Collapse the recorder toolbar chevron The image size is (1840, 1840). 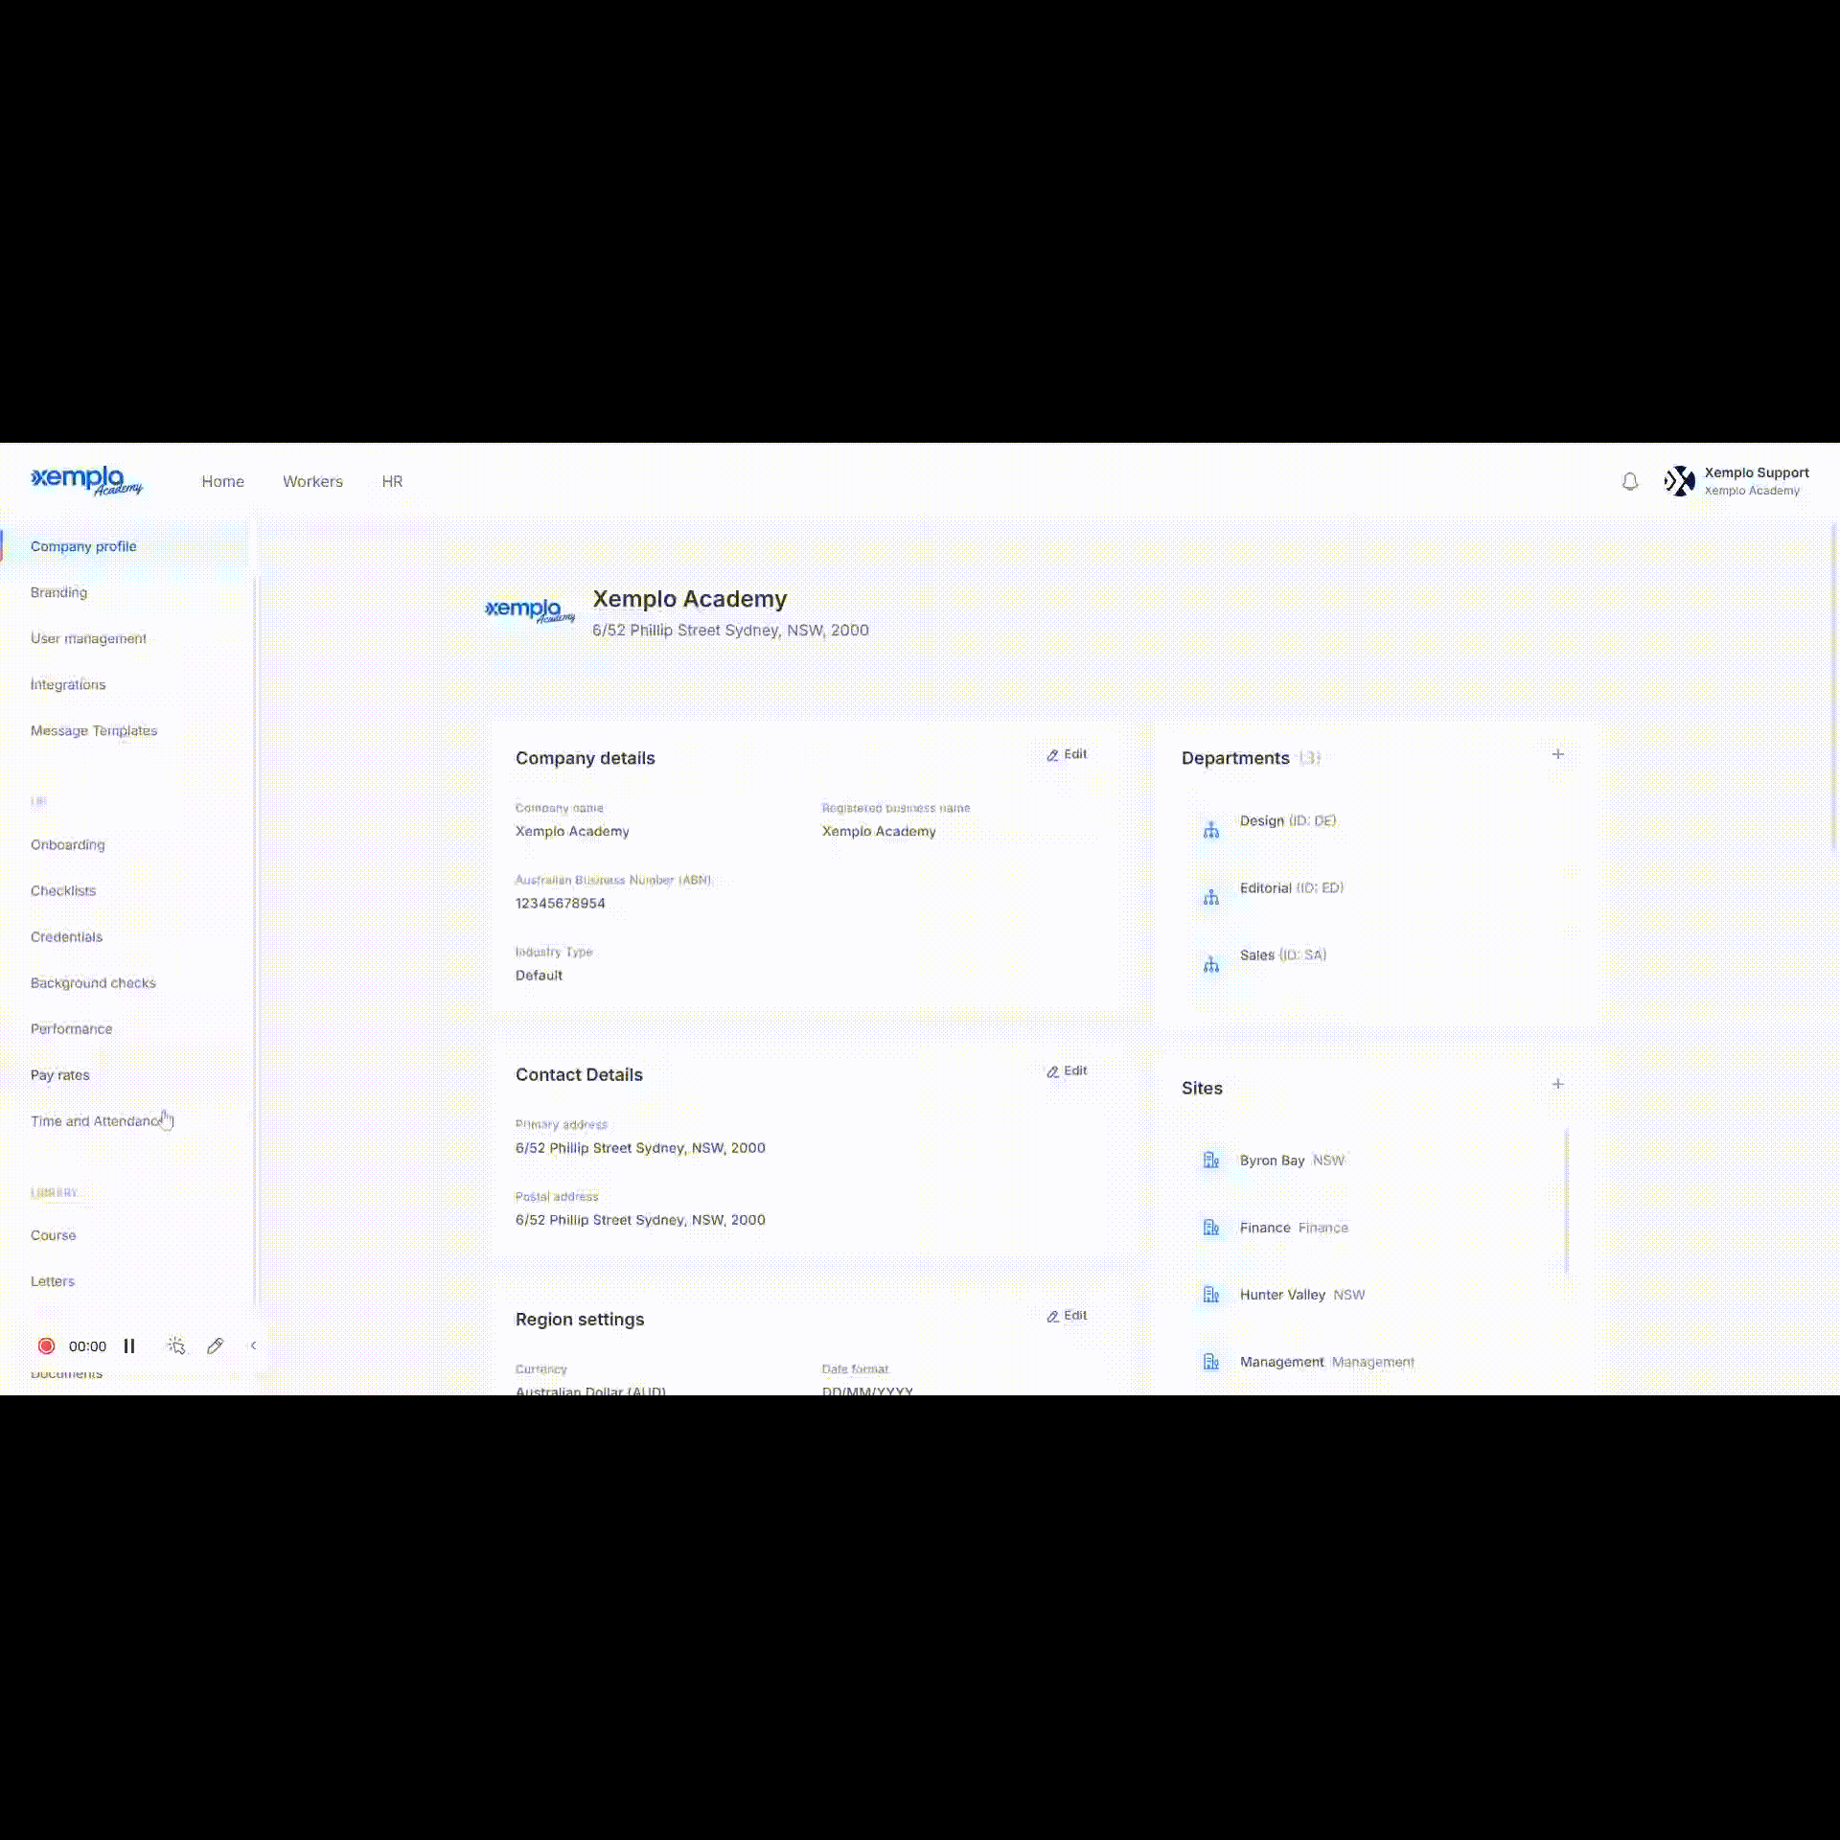(x=253, y=1345)
